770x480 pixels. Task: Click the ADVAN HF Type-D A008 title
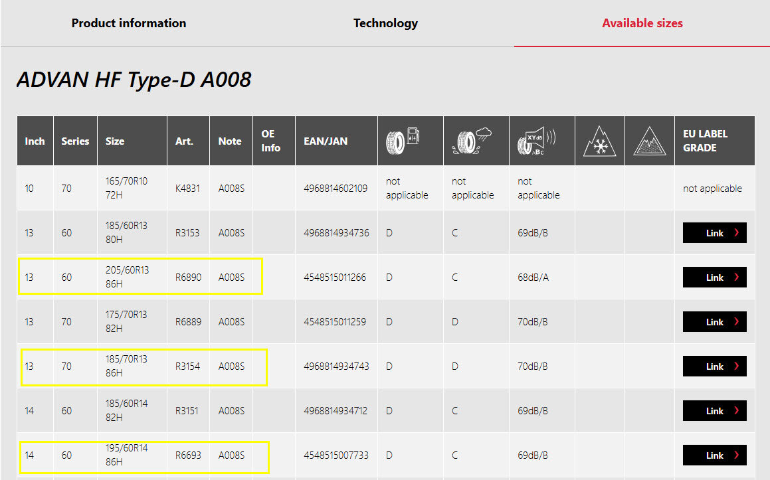134,80
